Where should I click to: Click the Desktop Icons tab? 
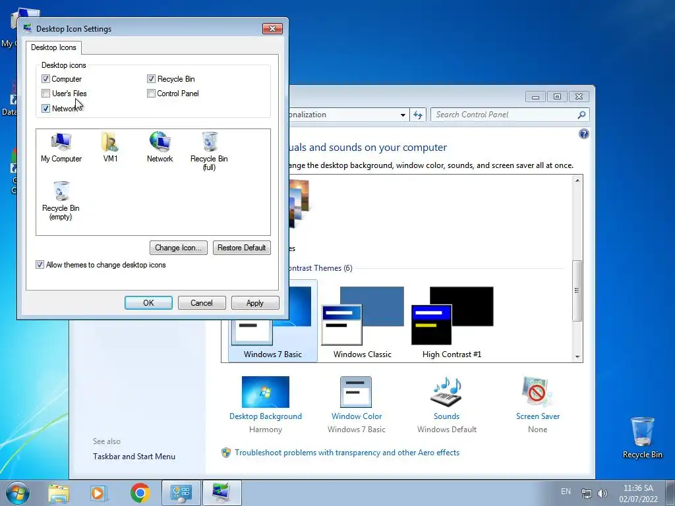coord(53,47)
